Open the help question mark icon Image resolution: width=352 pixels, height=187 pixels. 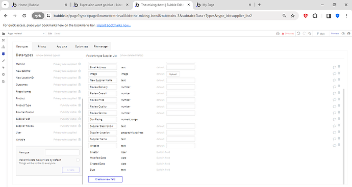(x=343, y=34)
